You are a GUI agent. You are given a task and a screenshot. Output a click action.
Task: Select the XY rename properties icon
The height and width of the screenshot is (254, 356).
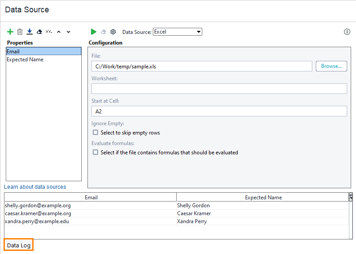pyautogui.click(x=49, y=31)
